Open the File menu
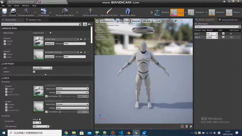 tap(3, 6)
